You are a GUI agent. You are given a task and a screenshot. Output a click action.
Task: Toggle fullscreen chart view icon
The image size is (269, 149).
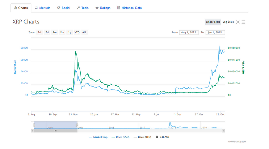pyautogui.click(x=238, y=22)
